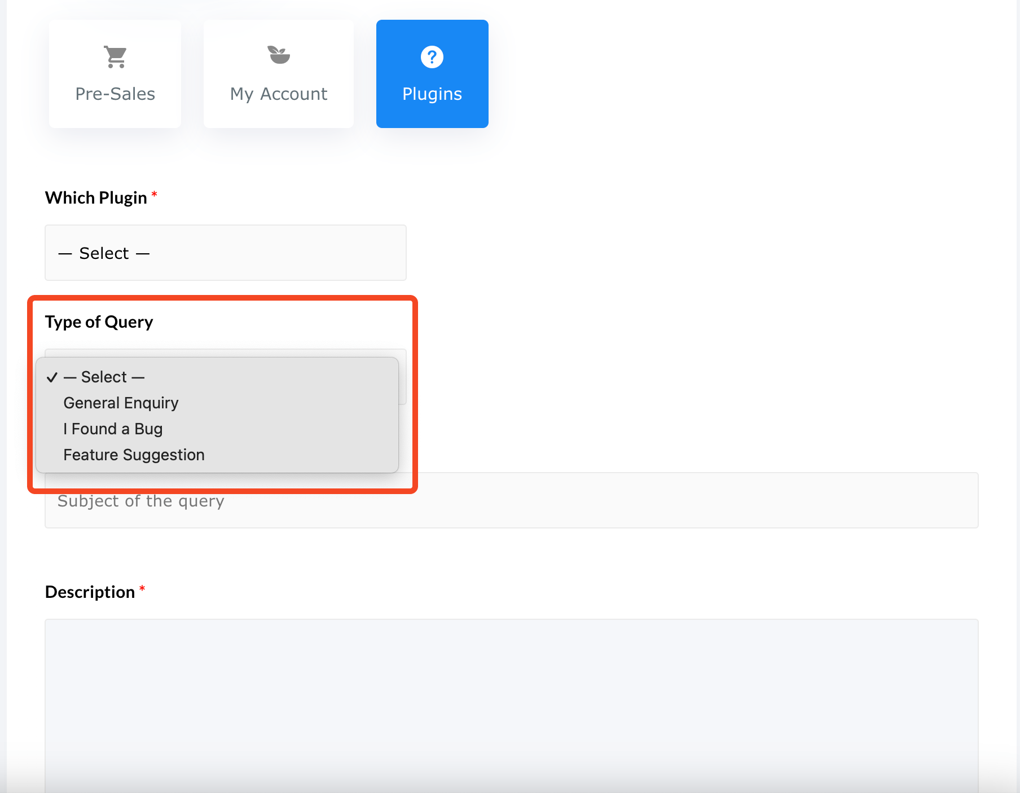Click the checkmark beside the Select option
The image size is (1020, 793).
(52, 377)
